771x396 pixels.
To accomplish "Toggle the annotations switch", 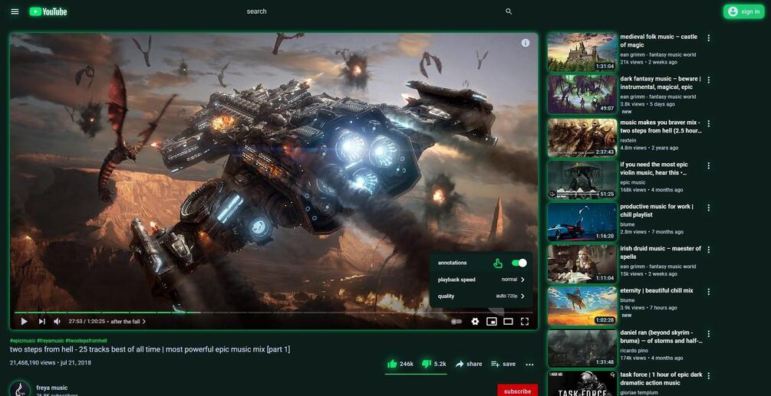I will pyautogui.click(x=519, y=263).
